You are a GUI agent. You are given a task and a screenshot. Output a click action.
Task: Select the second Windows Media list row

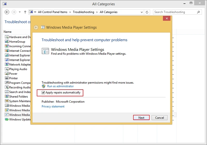pos(17,110)
